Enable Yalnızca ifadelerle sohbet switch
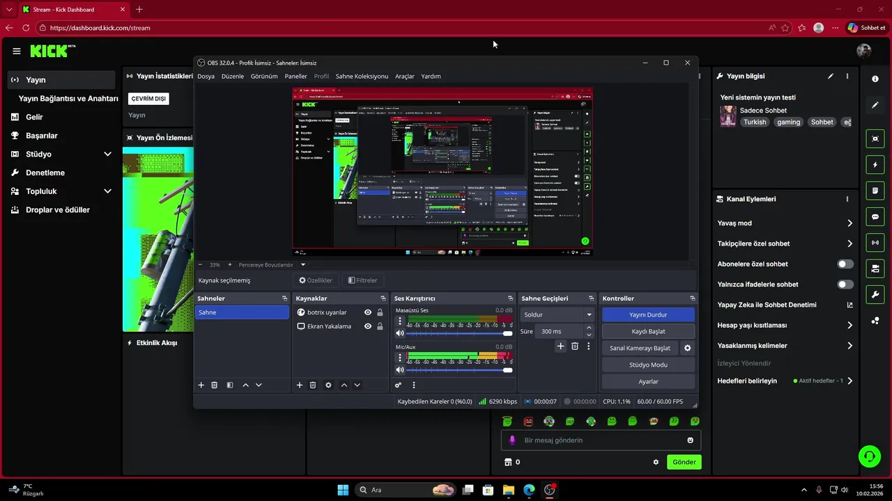The height and width of the screenshot is (501, 892). click(x=845, y=284)
